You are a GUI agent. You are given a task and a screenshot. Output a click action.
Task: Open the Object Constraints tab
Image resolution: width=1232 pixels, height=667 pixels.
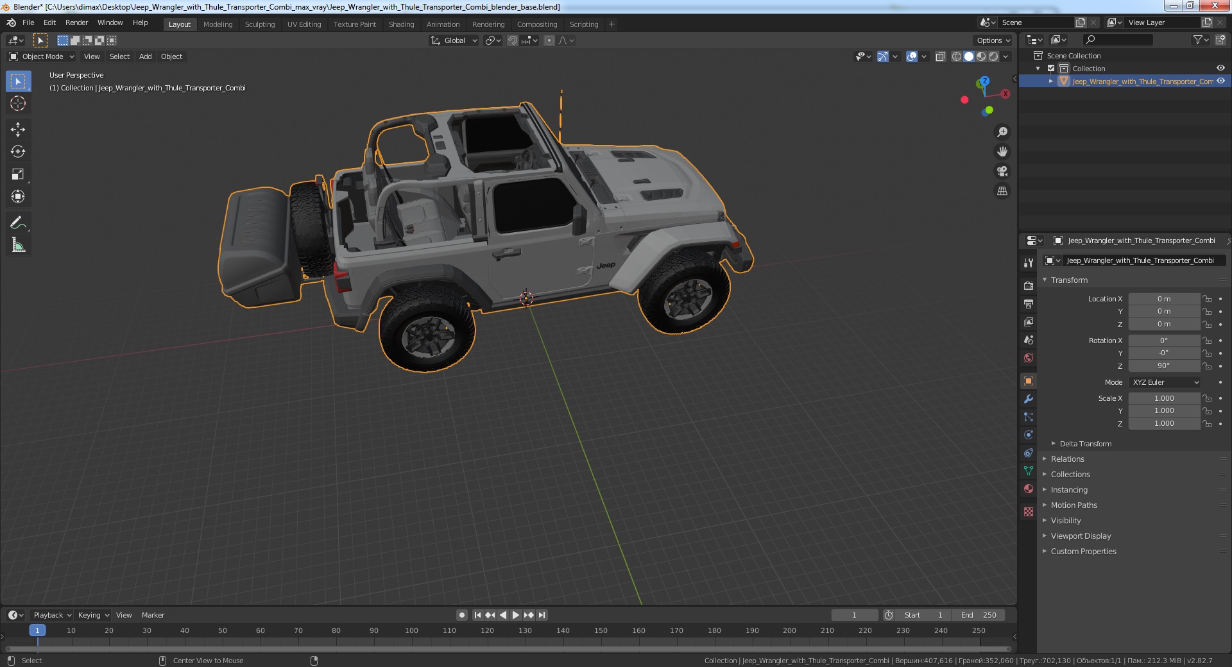pos(1029,453)
